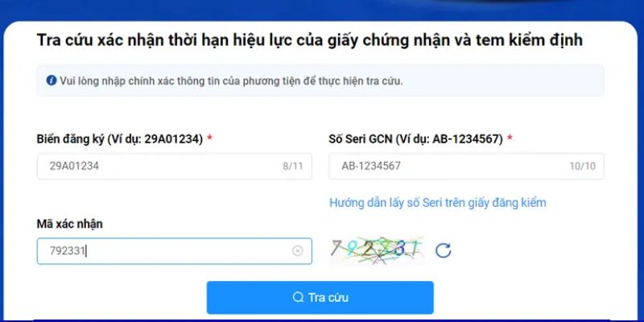Focus the Số Seri GCN input field

tap(466, 167)
